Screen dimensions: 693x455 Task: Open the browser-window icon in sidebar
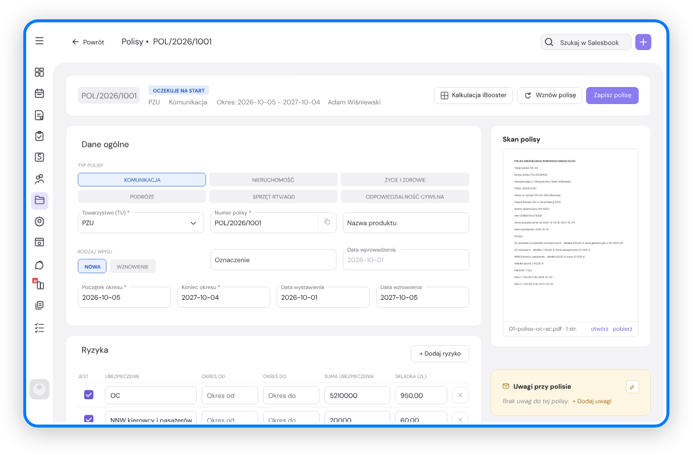(x=39, y=242)
